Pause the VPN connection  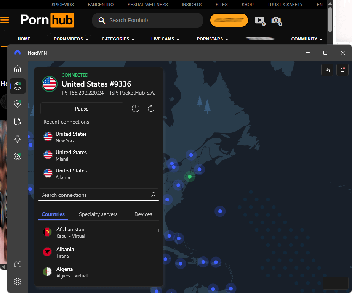coord(82,109)
